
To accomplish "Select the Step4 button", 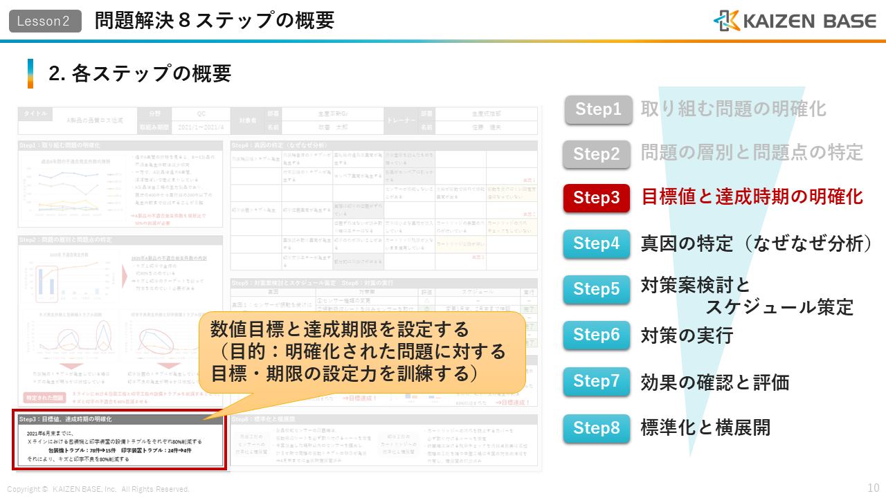I will [x=597, y=243].
